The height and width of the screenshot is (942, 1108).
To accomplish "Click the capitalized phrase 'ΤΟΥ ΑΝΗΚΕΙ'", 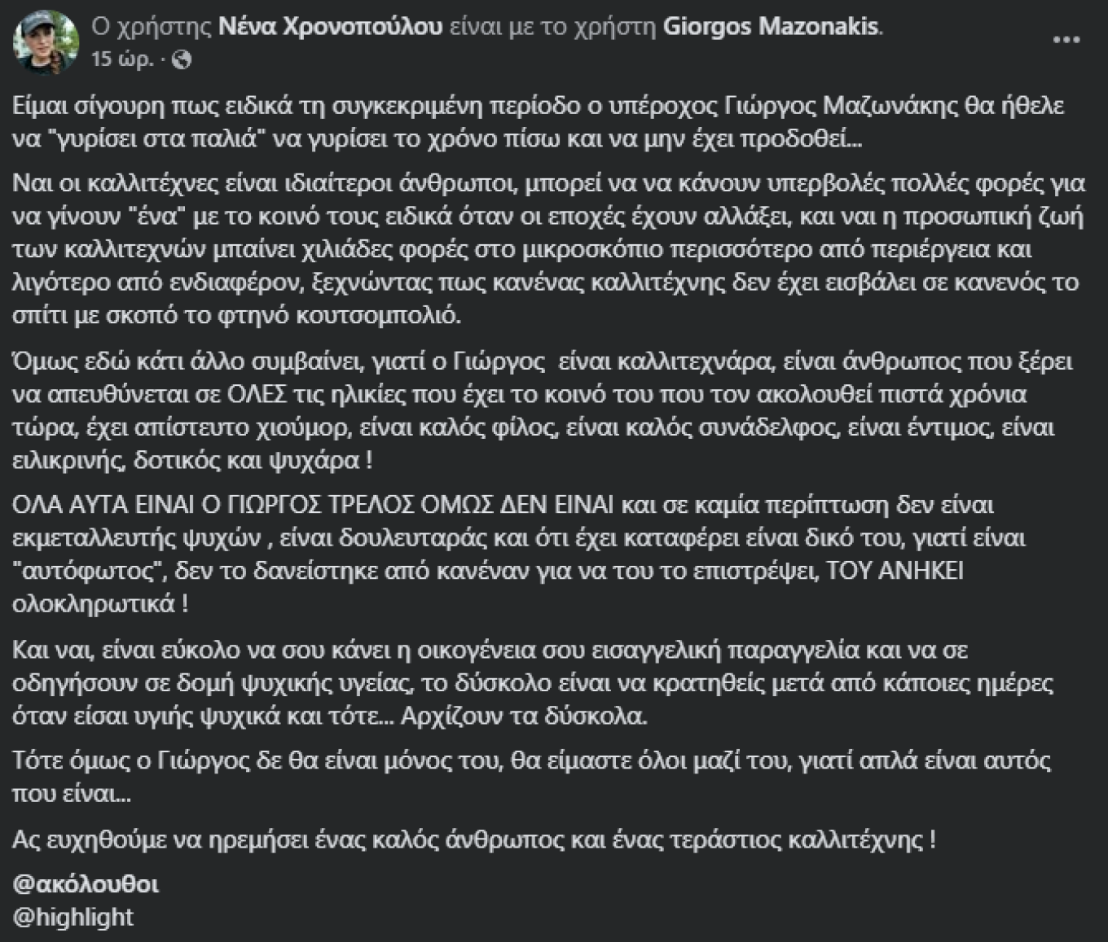I will [895, 572].
